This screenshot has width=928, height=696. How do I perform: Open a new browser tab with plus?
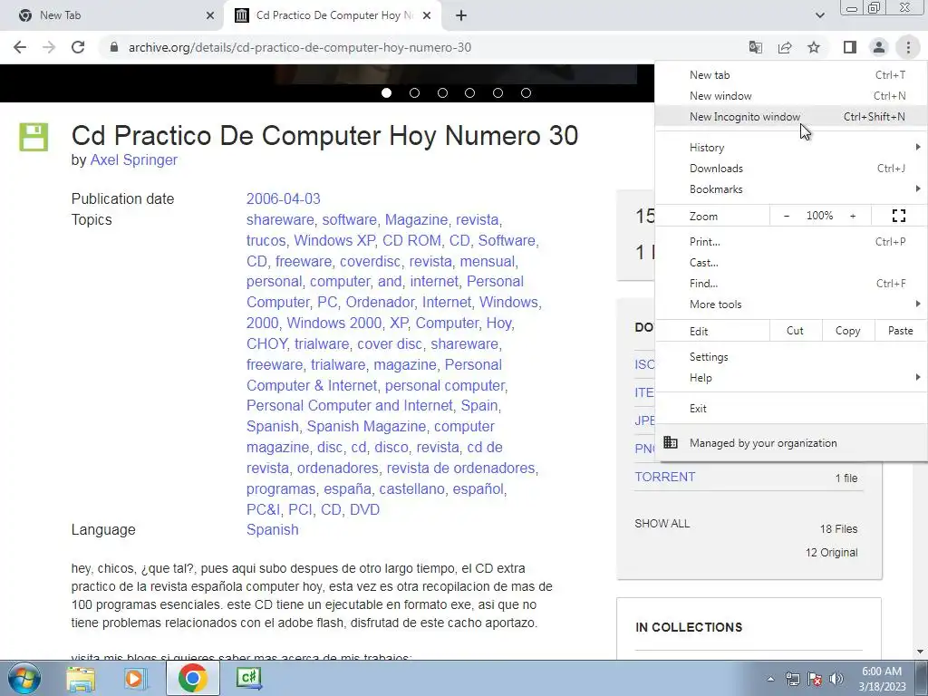(461, 15)
